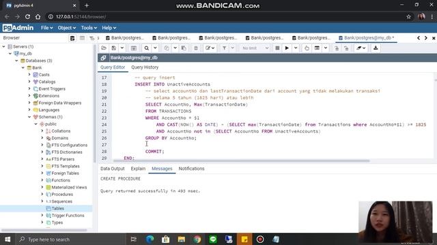
Task: Collapse the Schemas (1) node
Action: (x=29, y=117)
